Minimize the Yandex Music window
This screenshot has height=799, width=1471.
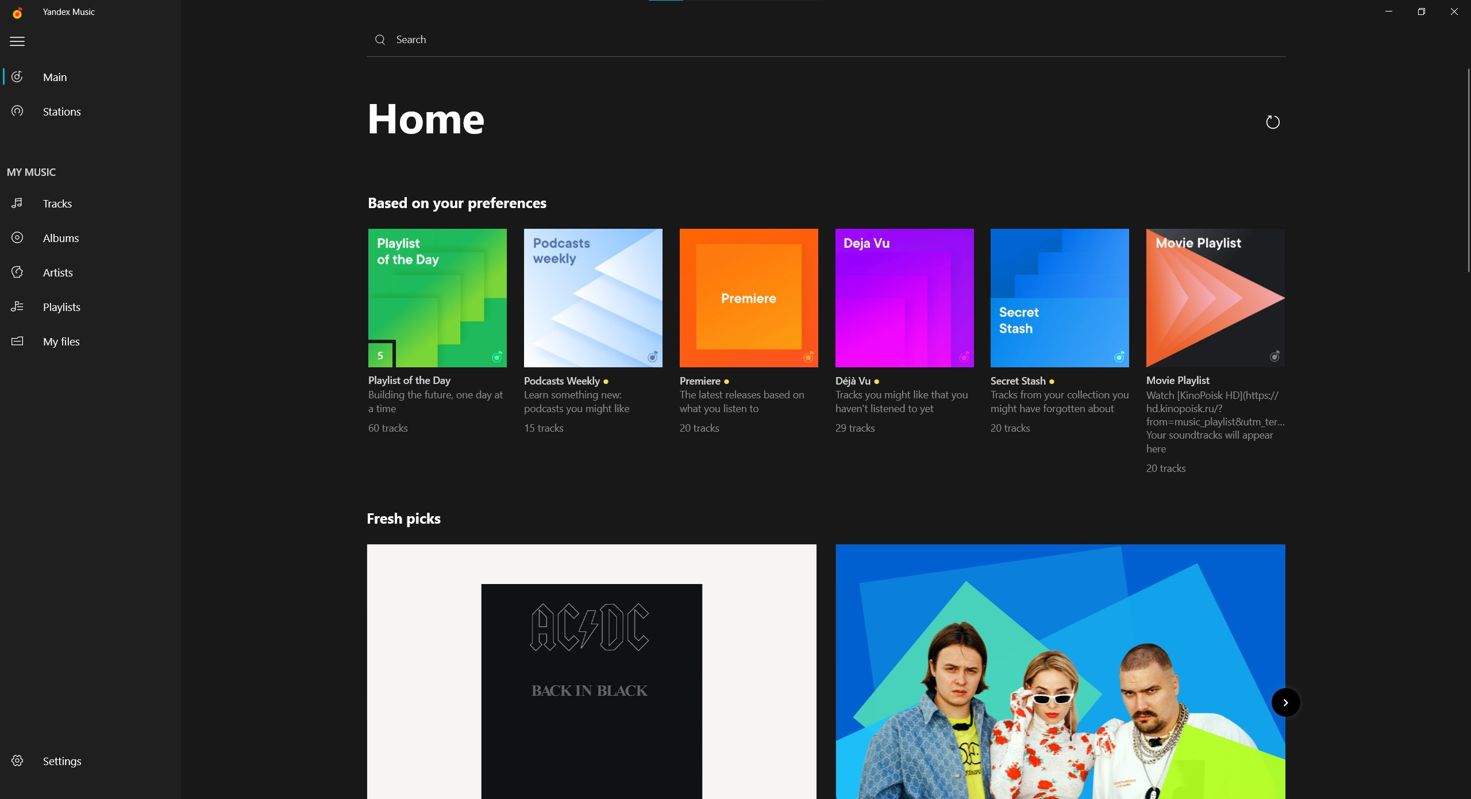tap(1389, 11)
